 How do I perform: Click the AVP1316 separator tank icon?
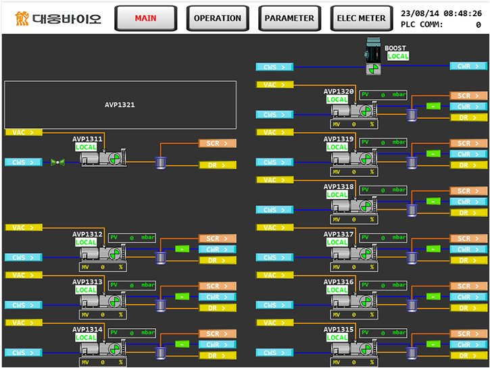[412, 305]
